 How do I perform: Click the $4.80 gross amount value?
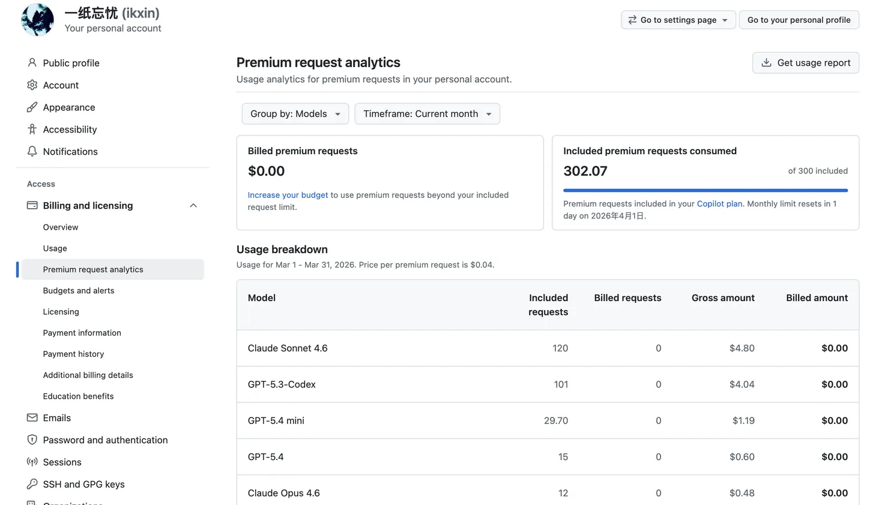point(742,348)
